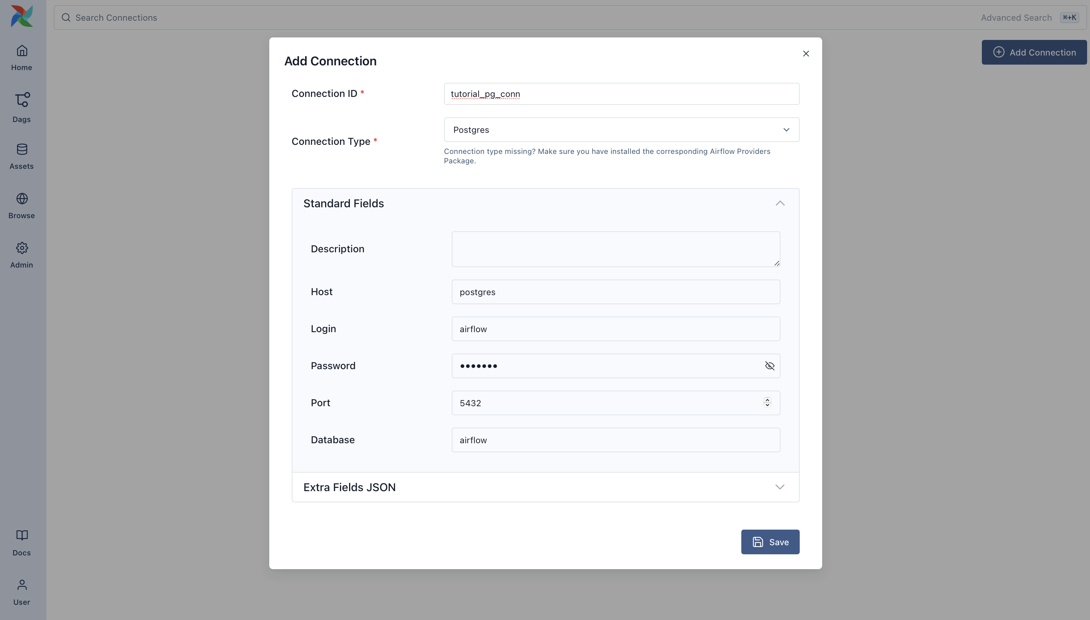Image resolution: width=1090 pixels, height=620 pixels.
Task: Open the Home page from sidebar
Action: (x=21, y=57)
